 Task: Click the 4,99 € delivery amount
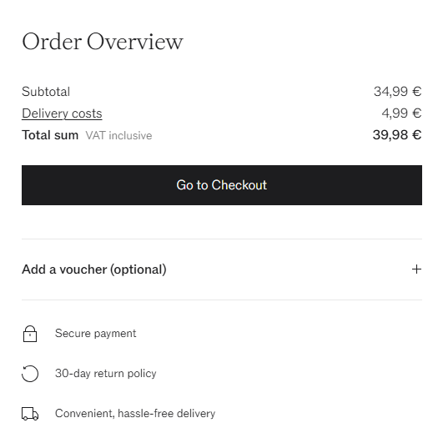click(401, 113)
